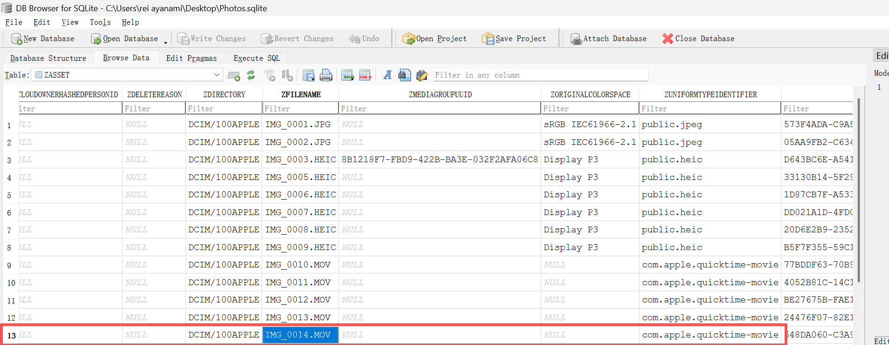
Task: Click the Revert Changes toolbar icon
Action: 266,39
